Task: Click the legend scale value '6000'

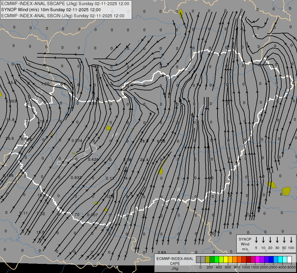Action: point(292,267)
